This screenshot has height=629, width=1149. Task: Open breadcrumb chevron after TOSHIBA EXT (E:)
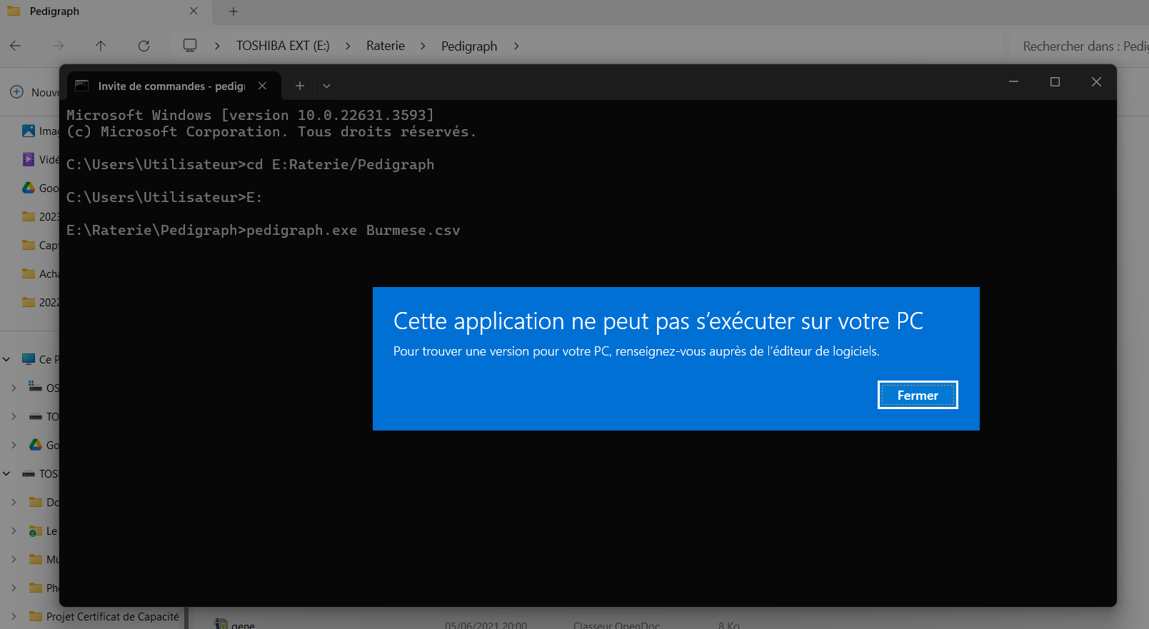(x=348, y=46)
